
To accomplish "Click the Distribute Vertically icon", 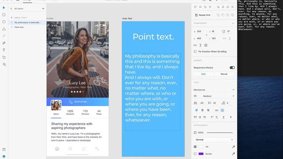I will click(x=210, y=7).
